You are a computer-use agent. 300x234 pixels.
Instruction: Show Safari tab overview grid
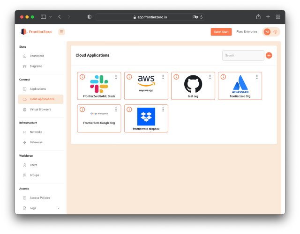coord(278,17)
